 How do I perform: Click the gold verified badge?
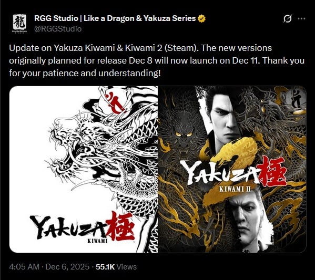click(202, 18)
